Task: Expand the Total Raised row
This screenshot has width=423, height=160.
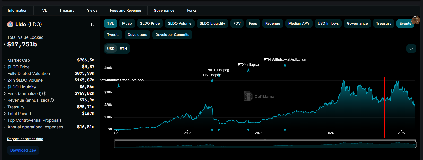Action: pos(5,114)
